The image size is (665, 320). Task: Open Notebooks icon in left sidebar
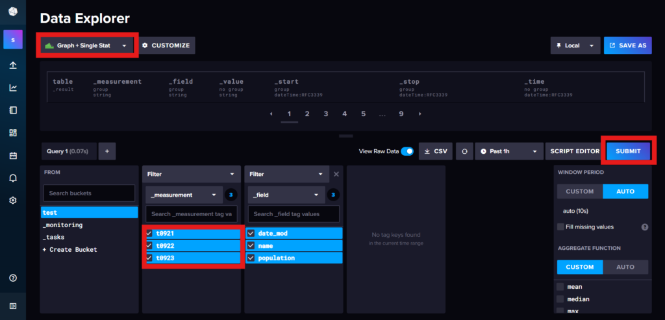click(x=13, y=110)
